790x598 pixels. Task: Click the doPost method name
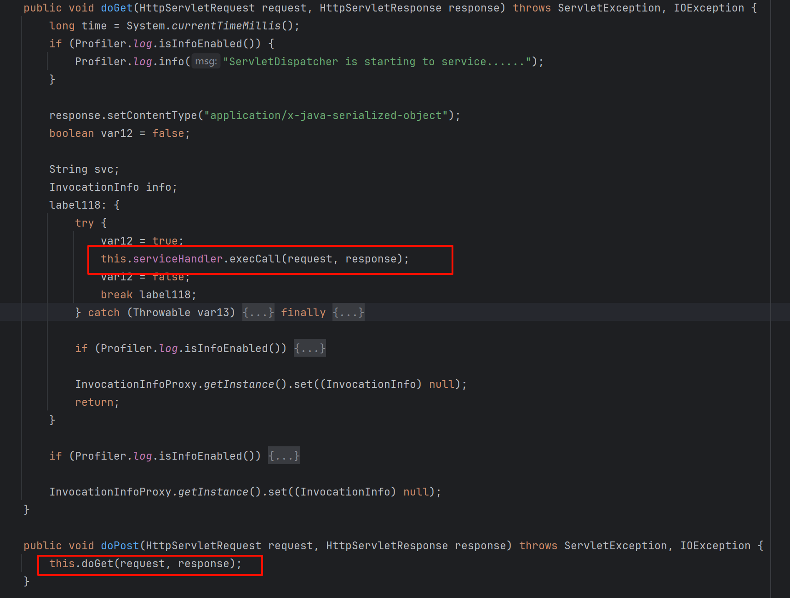(120, 546)
